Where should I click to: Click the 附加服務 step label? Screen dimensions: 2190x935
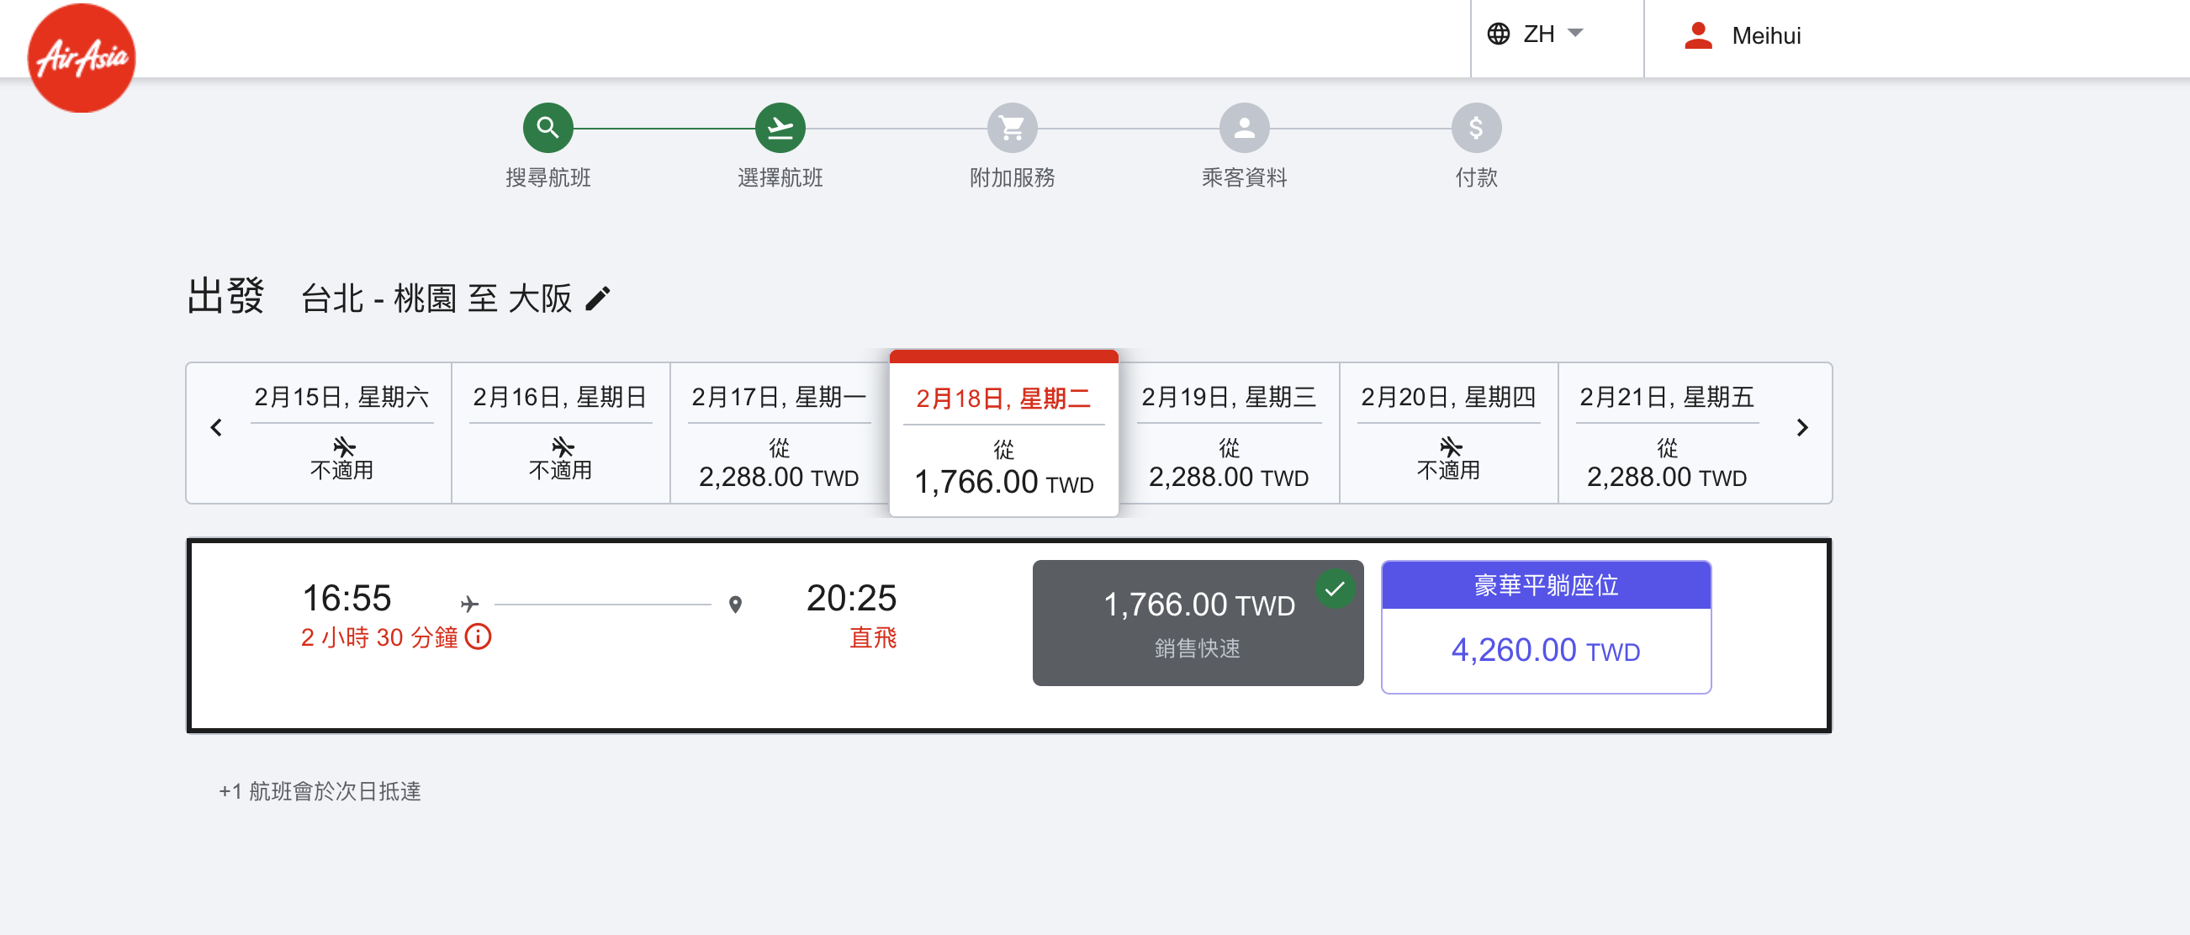coord(1012,177)
